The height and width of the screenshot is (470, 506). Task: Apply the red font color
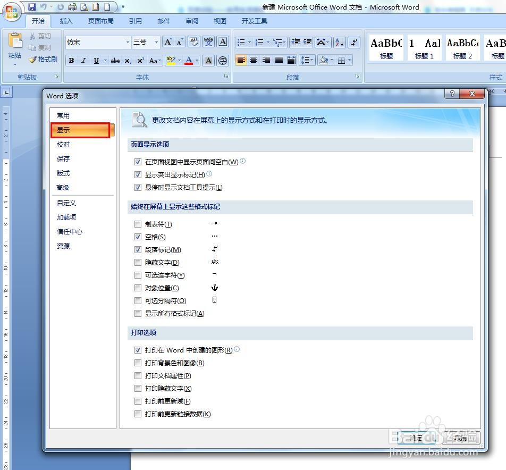[x=189, y=61]
